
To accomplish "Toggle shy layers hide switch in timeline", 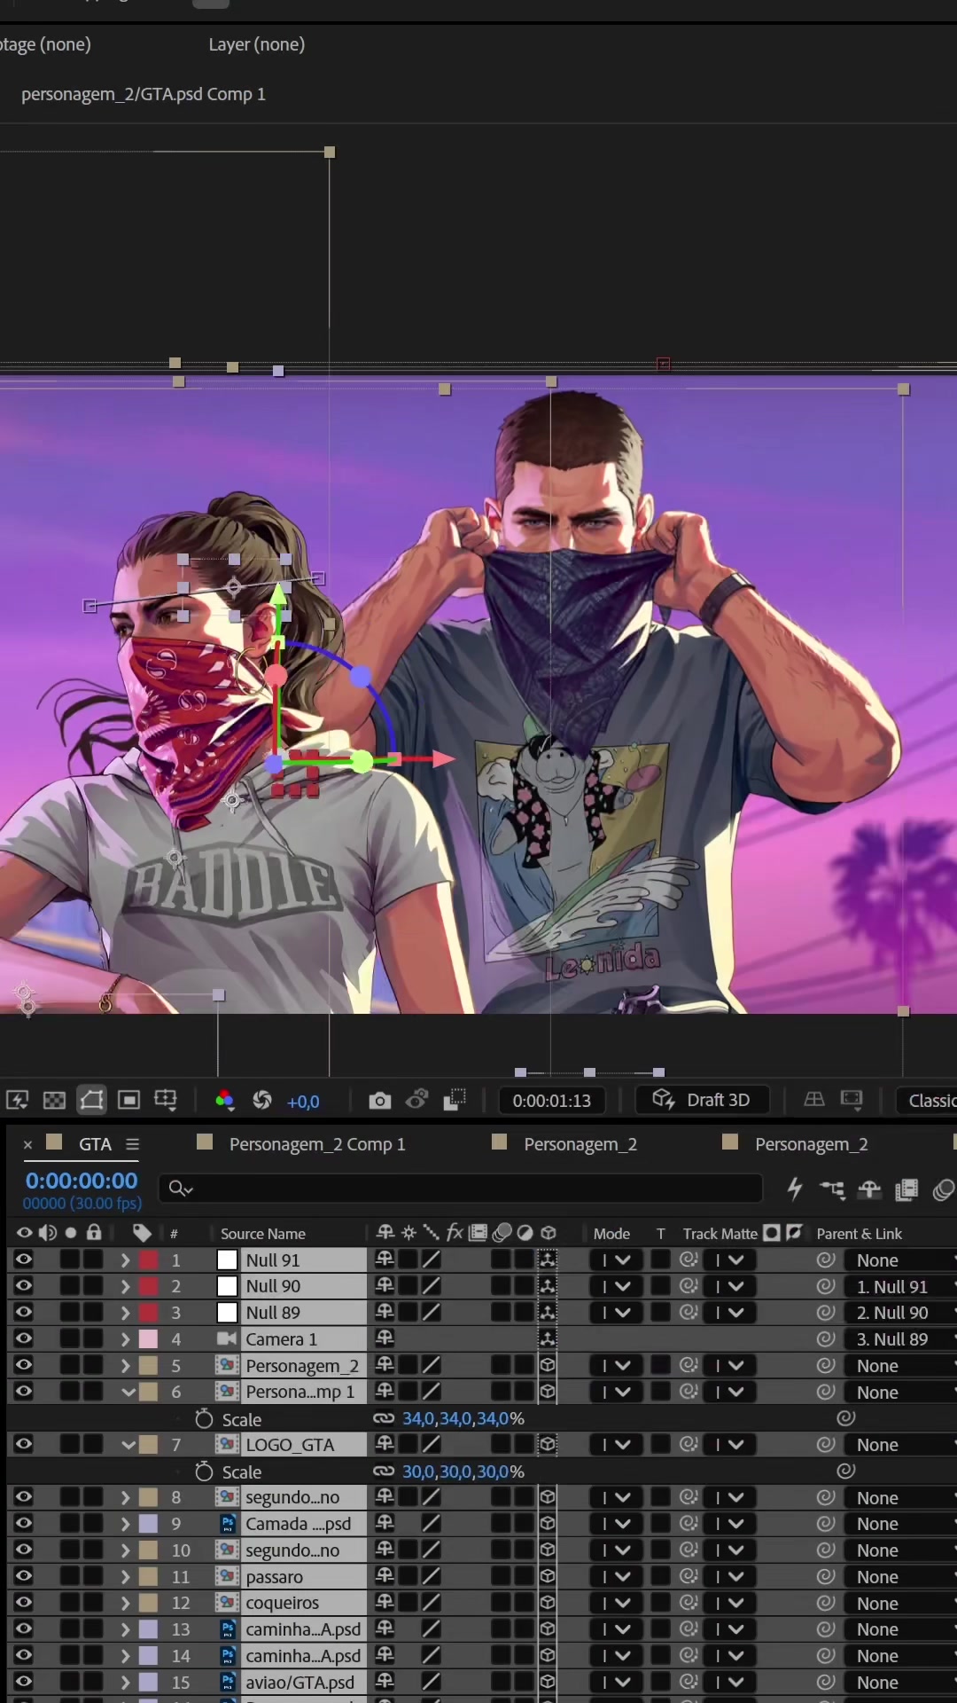I will [869, 1189].
